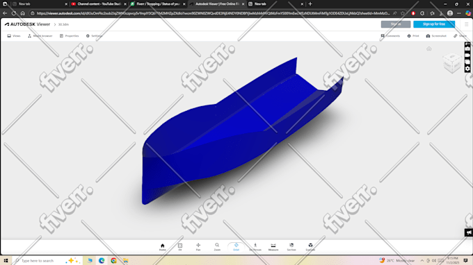The width and height of the screenshot is (473, 265).
Task: Open the notification center icon
Action: coord(466,260)
